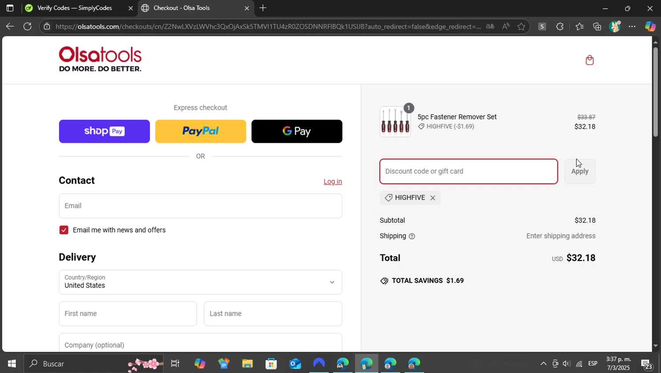Open the volume control tray icon
The width and height of the screenshot is (661, 373).
[567, 364]
